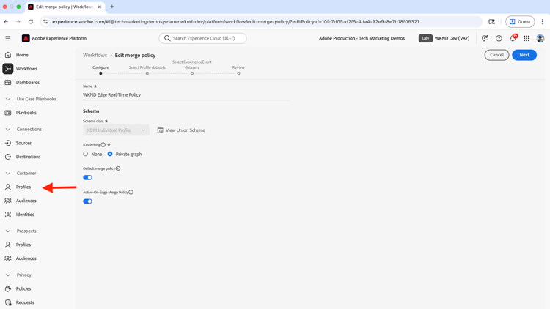
Task: Open Prospects Profiles in the sidebar
Action: click(x=23, y=245)
